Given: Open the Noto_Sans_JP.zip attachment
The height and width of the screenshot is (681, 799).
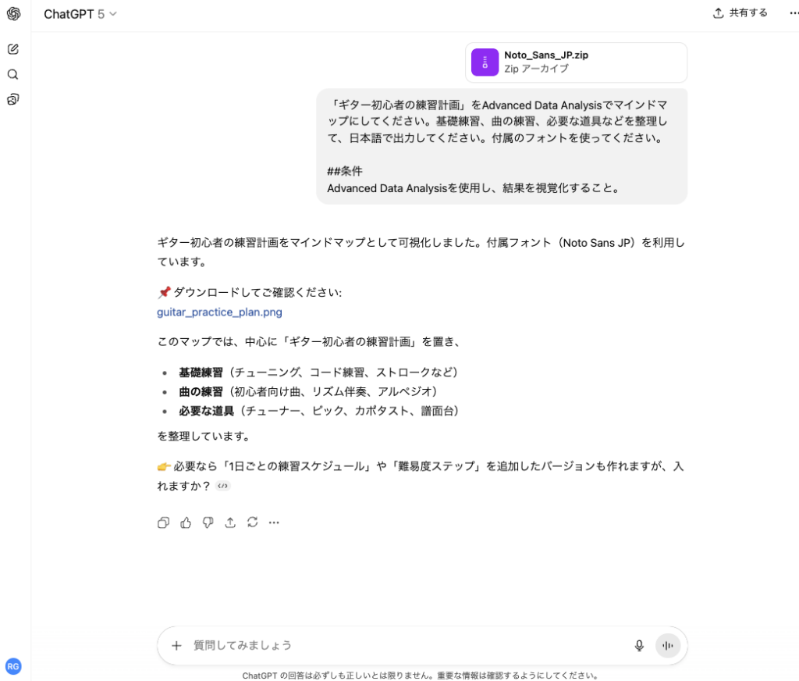Looking at the screenshot, I should tap(576, 62).
